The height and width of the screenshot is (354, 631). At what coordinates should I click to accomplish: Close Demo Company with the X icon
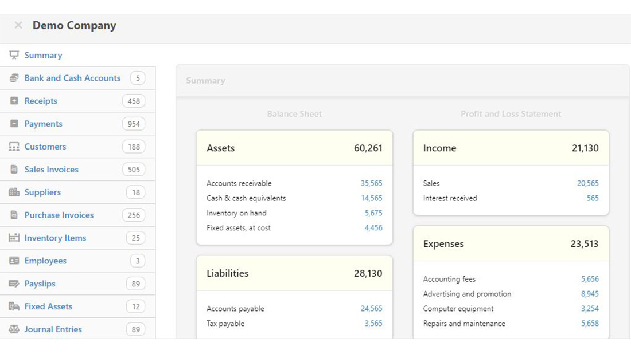pyautogui.click(x=18, y=25)
